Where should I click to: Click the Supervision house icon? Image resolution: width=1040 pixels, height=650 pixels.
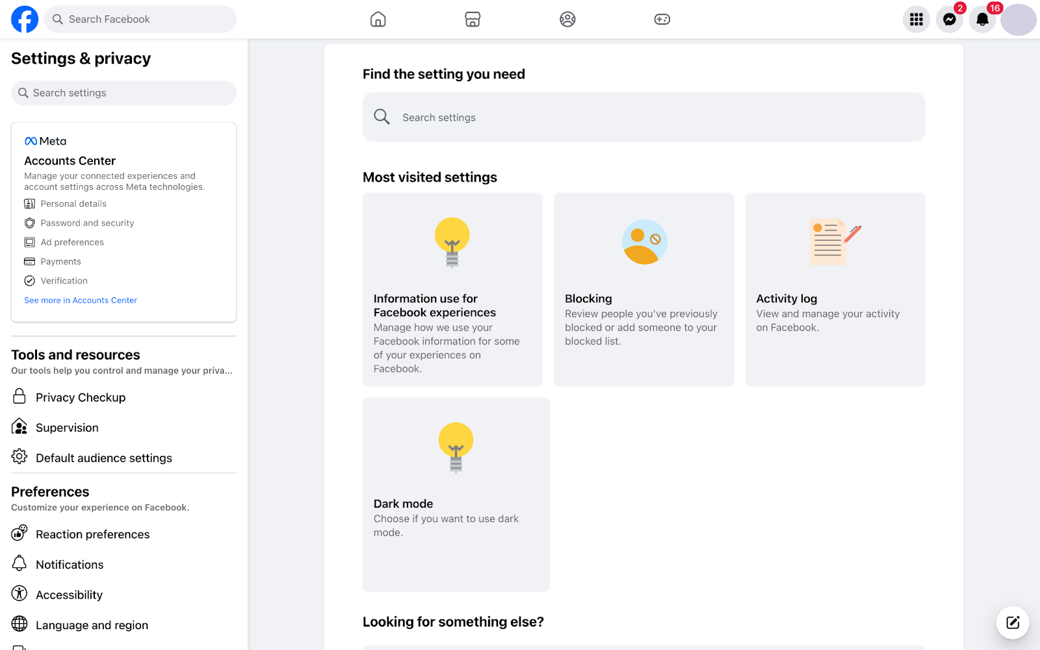tap(19, 426)
